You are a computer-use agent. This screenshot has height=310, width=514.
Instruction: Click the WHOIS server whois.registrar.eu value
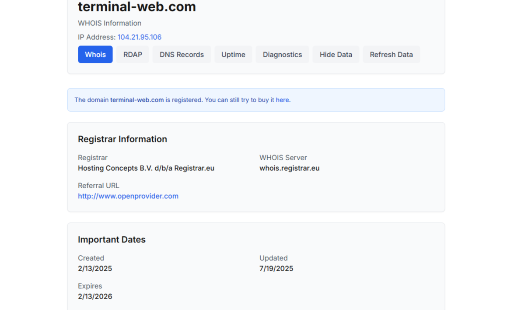[x=290, y=168]
